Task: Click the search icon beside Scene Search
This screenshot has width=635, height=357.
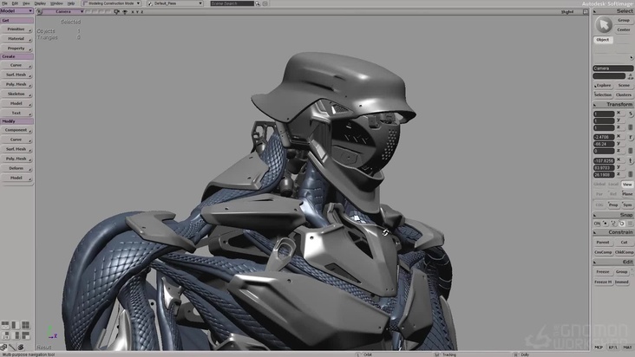Action: [x=259, y=3]
